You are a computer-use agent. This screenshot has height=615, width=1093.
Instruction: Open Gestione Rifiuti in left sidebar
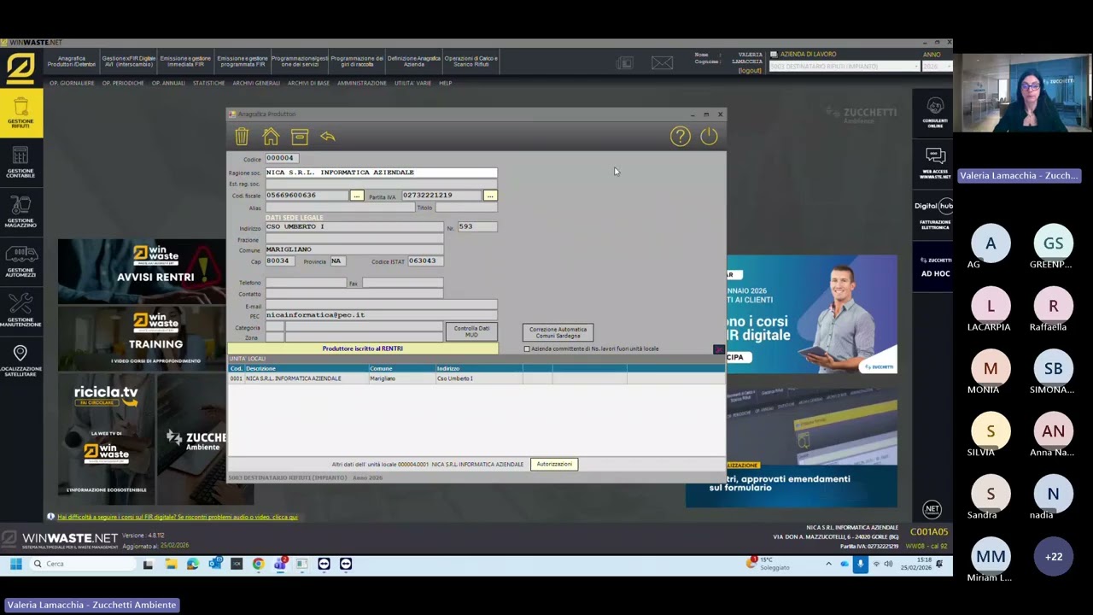pyautogui.click(x=20, y=114)
